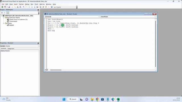Open the View menu
182x102 pixels.
coord(11,4)
